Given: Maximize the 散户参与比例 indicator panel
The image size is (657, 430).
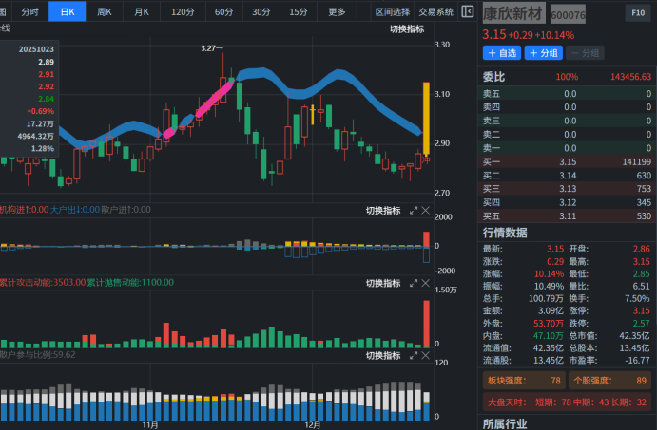Looking at the screenshot, I should tap(414, 355).
